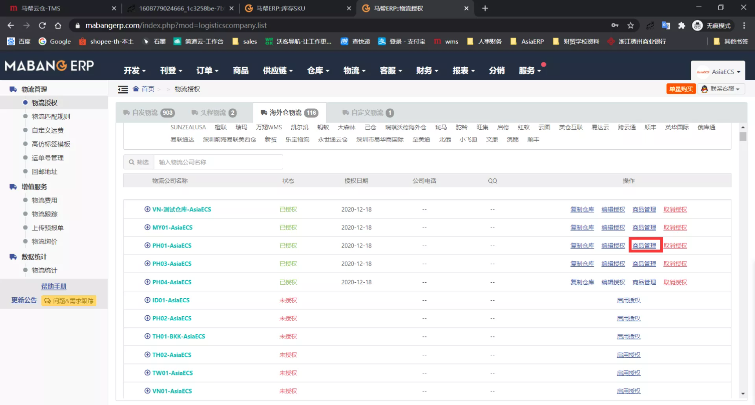The image size is (755, 405).
Task: Click the 无痕模式 incognito profile icon
Action: (711, 26)
